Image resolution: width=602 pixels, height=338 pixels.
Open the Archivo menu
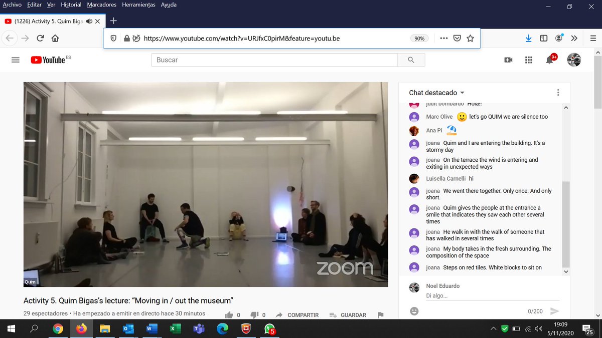(12, 5)
